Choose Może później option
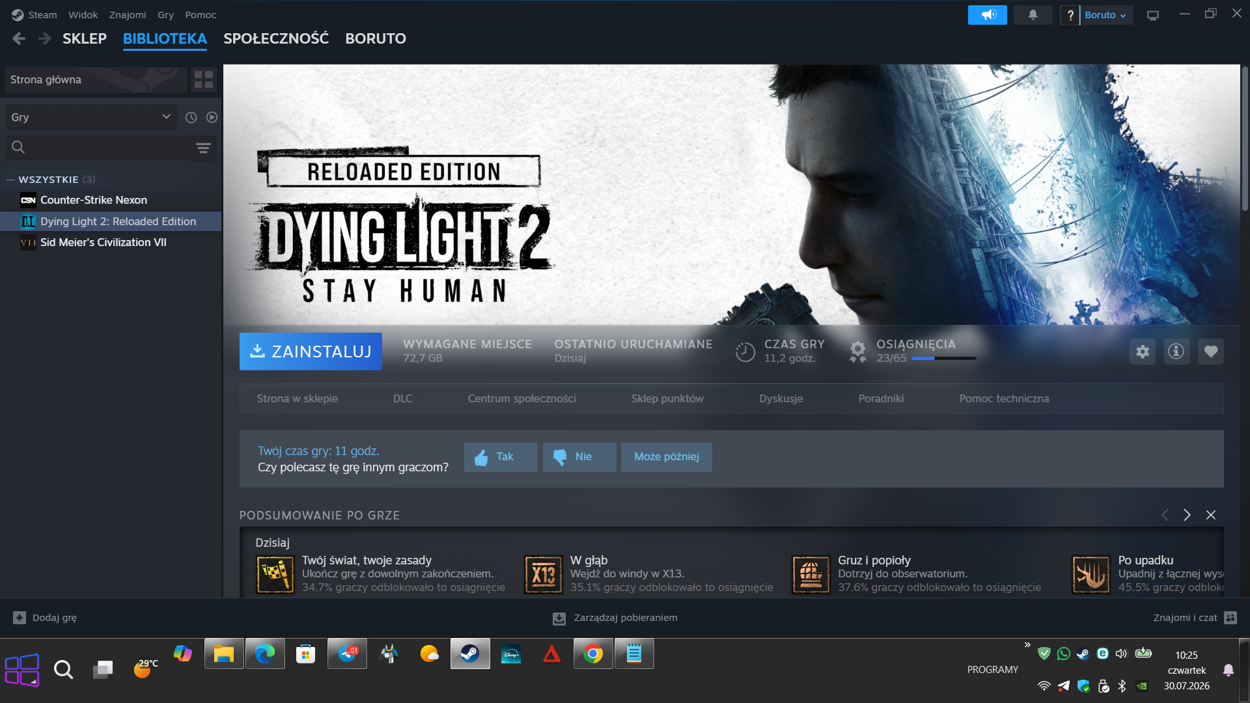 (666, 457)
